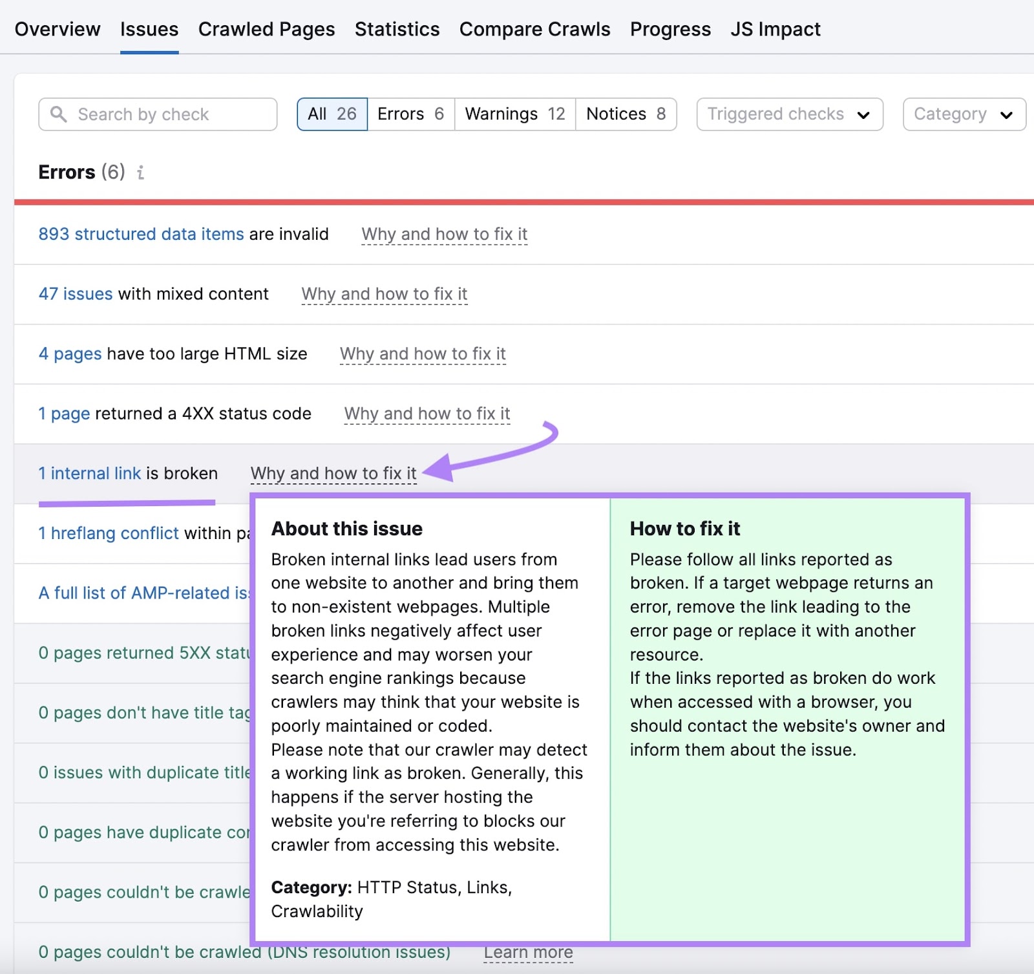Screen dimensions: 1034x974
Task: Click the How to fix it heading
Action: (x=685, y=529)
